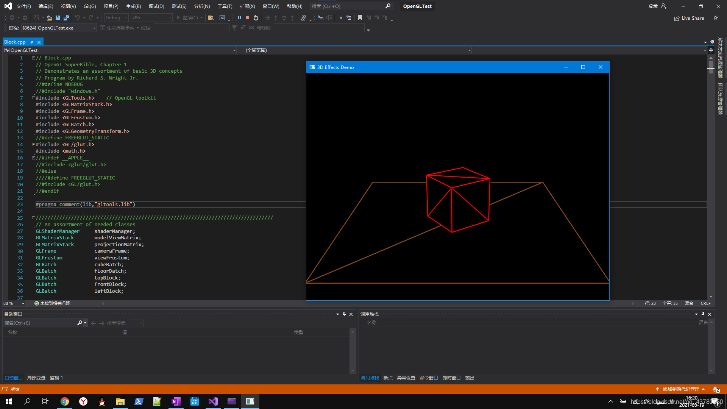Viewport: 727px width, 409px height.
Task: Click the 登录 sign-in button
Action: tap(653, 6)
